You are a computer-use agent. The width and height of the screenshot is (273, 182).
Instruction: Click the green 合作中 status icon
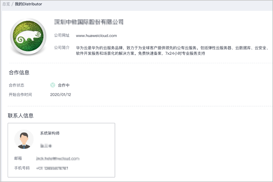coord(53,85)
